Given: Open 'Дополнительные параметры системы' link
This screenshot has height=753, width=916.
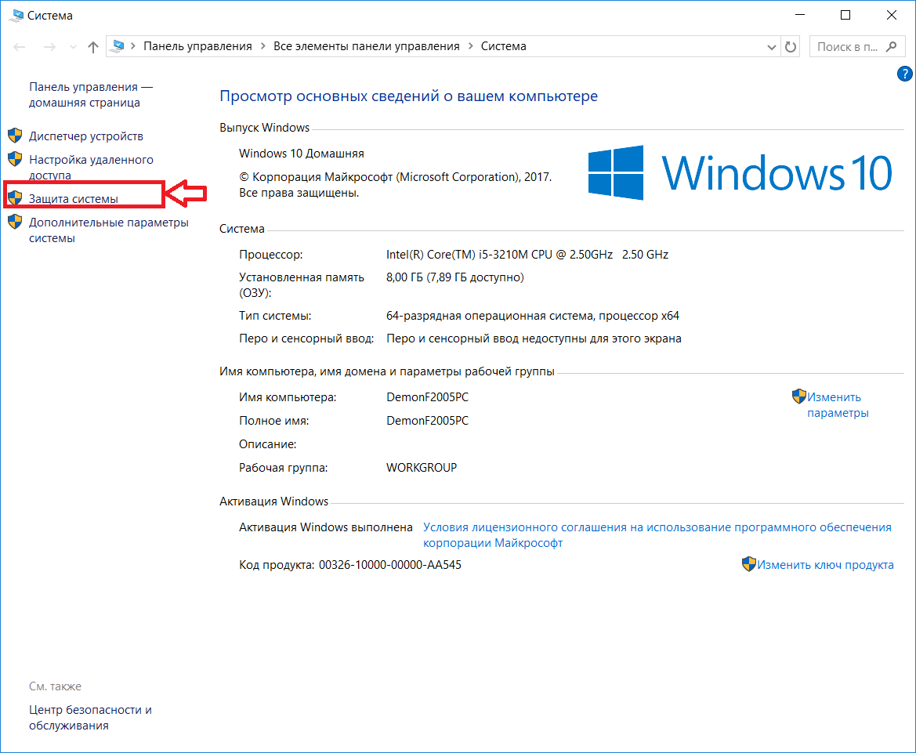Looking at the screenshot, I should (109, 230).
